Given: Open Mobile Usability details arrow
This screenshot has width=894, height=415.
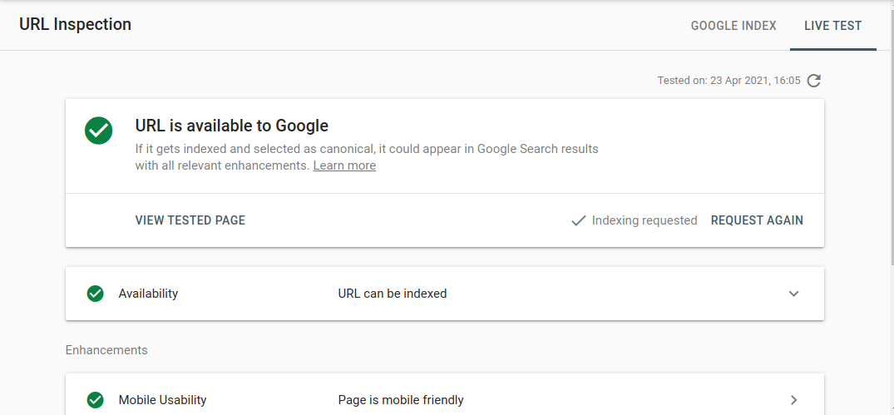Looking at the screenshot, I should [793, 400].
